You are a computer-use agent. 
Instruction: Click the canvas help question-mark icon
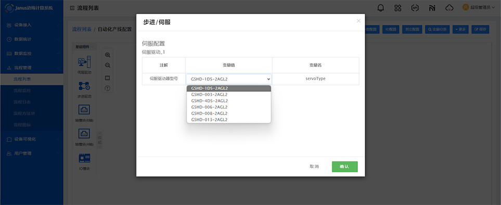coord(108,88)
